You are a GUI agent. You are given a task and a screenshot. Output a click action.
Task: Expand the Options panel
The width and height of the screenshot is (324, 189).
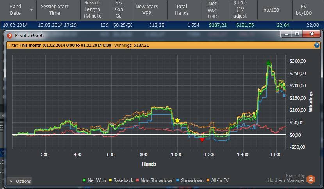pyautogui.click(x=20, y=181)
